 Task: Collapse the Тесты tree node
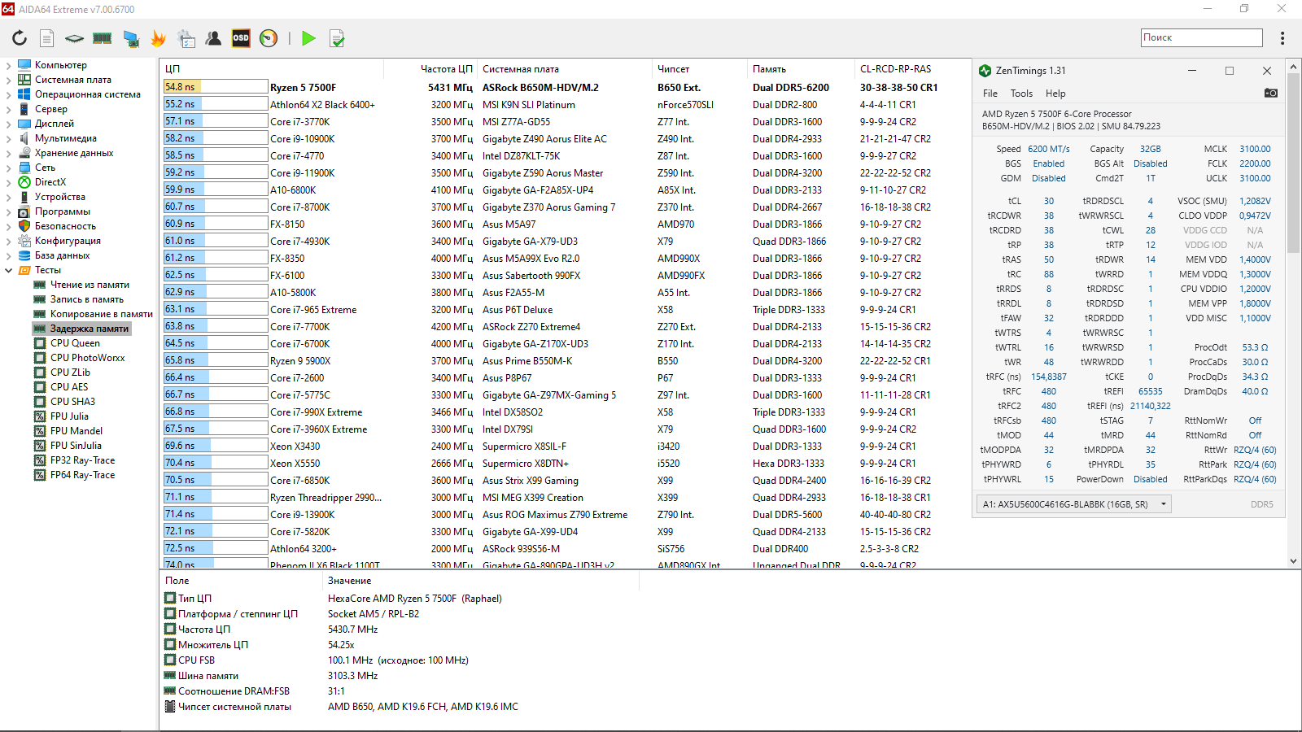point(9,270)
